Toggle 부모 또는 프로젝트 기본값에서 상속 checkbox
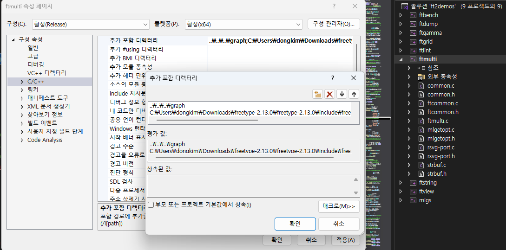 [151, 205]
